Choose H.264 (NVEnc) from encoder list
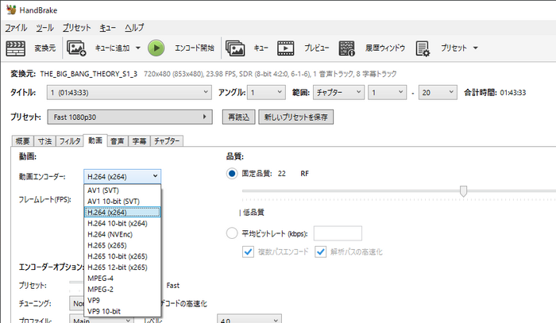 pyautogui.click(x=122, y=234)
